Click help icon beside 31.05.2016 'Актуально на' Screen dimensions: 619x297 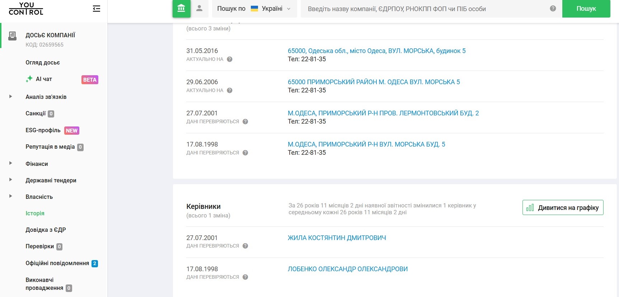(230, 59)
